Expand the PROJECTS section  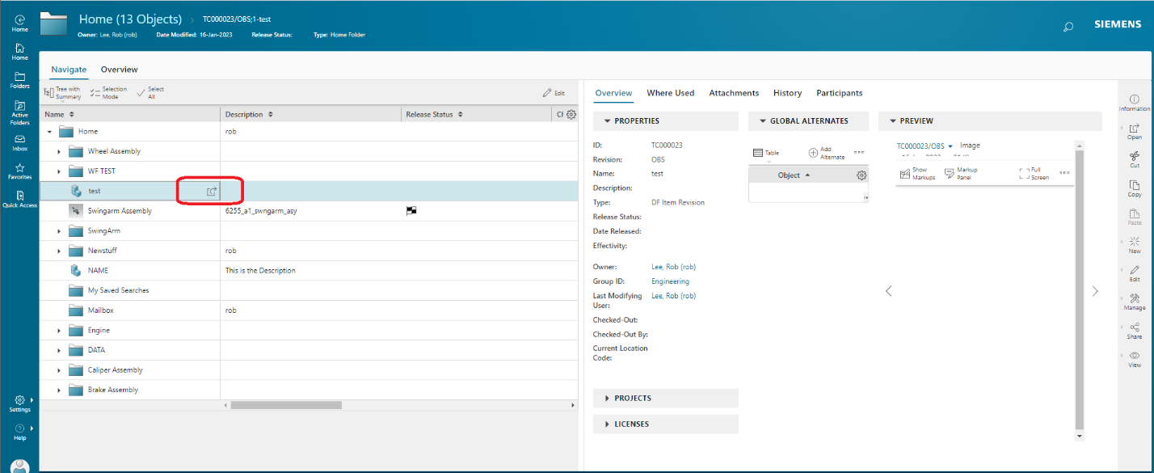pos(632,398)
